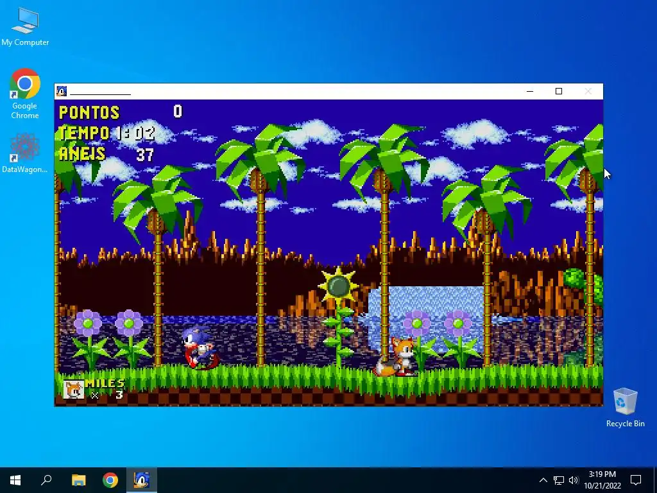
Task: Maximize the Sonic game window
Action: (559, 91)
